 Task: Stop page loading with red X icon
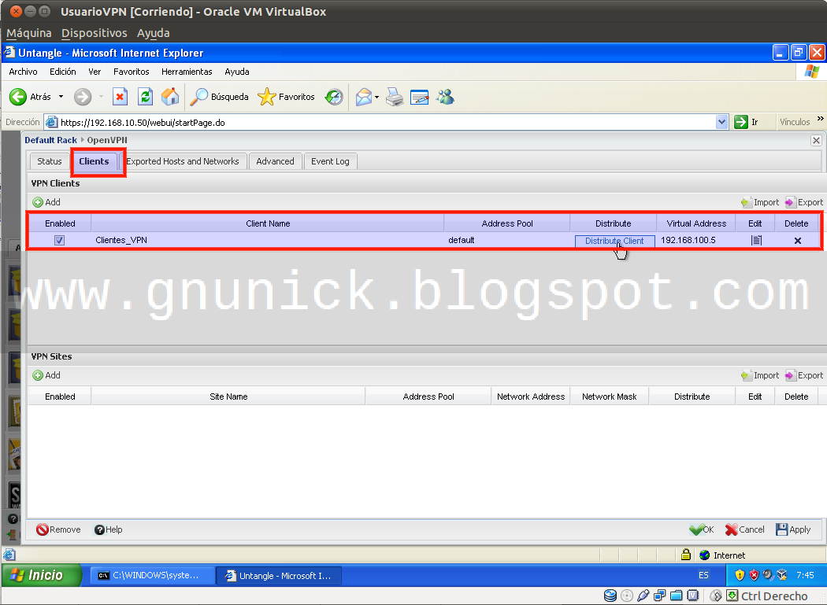(x=121, y=97)
